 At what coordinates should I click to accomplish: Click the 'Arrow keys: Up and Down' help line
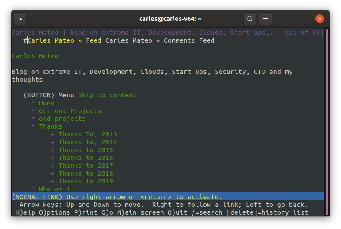pos(163,205)
